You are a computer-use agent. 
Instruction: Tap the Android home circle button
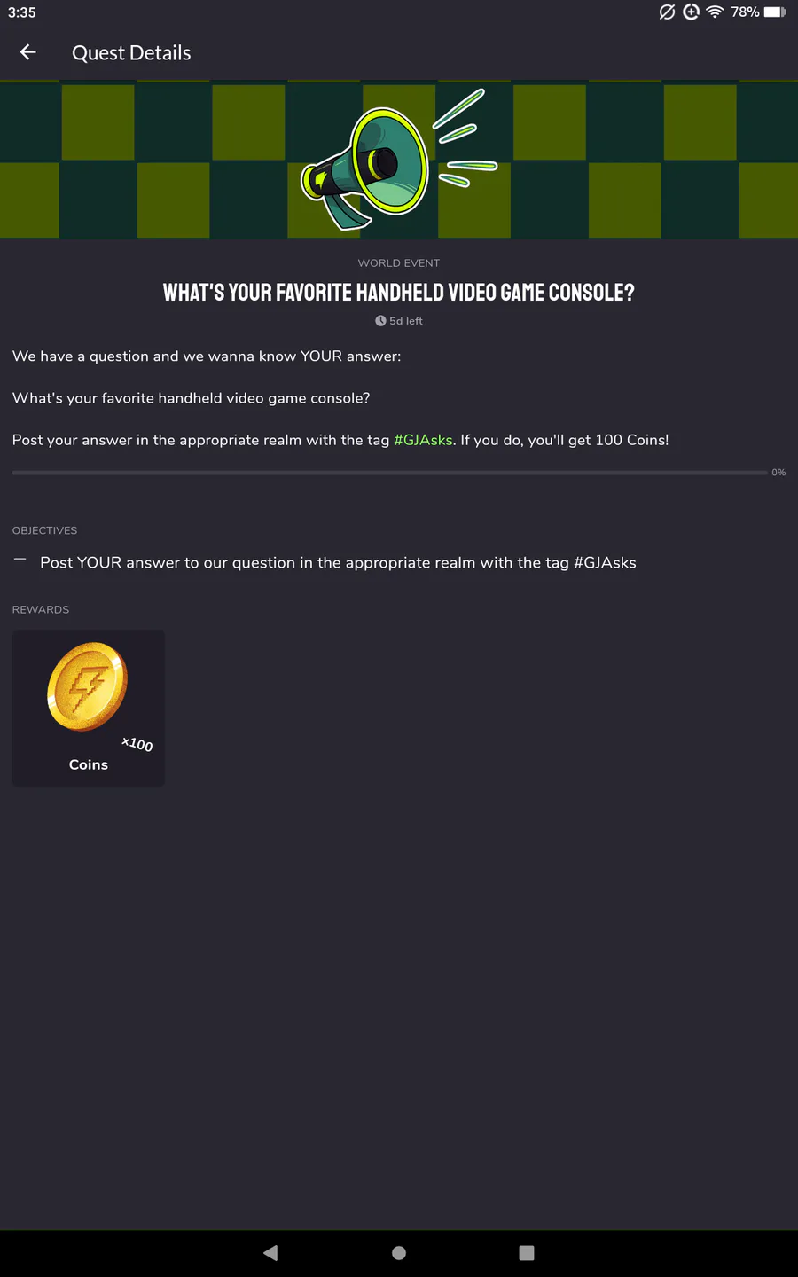(x=399, y=1252)
